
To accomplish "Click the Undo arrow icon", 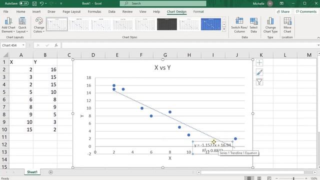I will click(41, 3).
